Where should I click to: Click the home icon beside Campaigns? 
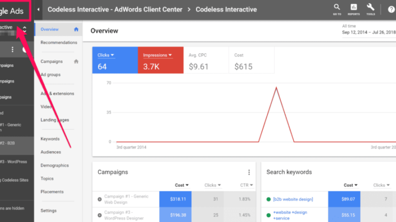pos(76,62)
